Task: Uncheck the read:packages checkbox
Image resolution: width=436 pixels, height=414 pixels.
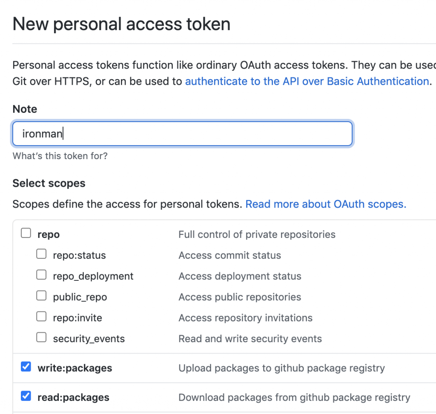Action: [x=26, y=396]
